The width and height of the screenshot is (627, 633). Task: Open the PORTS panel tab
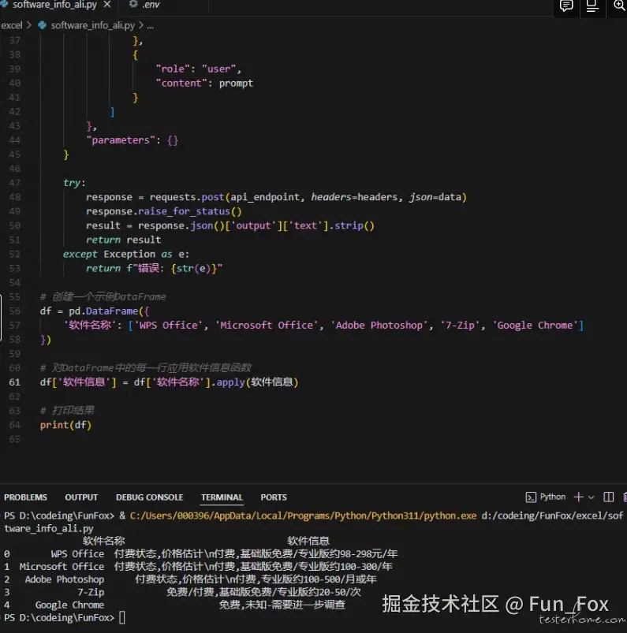point(274,497)
